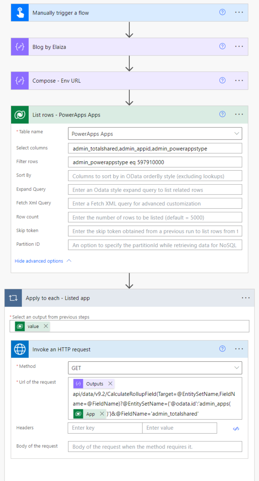Open the ellipsis menu on Blog by Elaiza
Viewport: 259px width, 481px height.
click(x=239, y=46)
